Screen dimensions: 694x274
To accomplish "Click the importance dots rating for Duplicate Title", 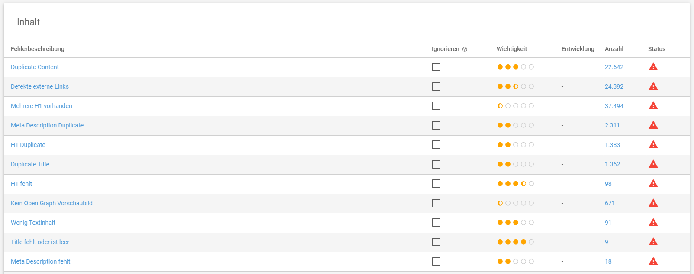I will pyautogui.click(x=516, y=164).
